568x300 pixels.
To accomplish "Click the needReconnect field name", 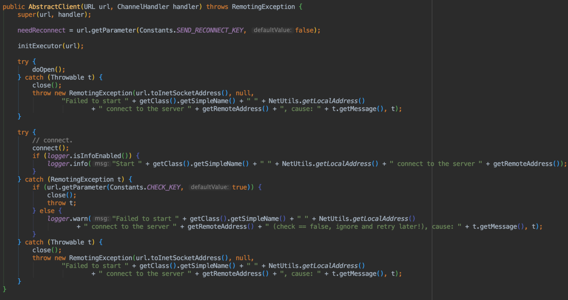I will point(41,30).
